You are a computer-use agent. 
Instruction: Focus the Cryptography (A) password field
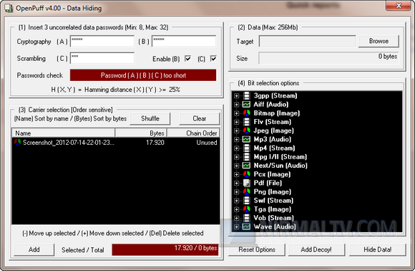click(102, 42)
